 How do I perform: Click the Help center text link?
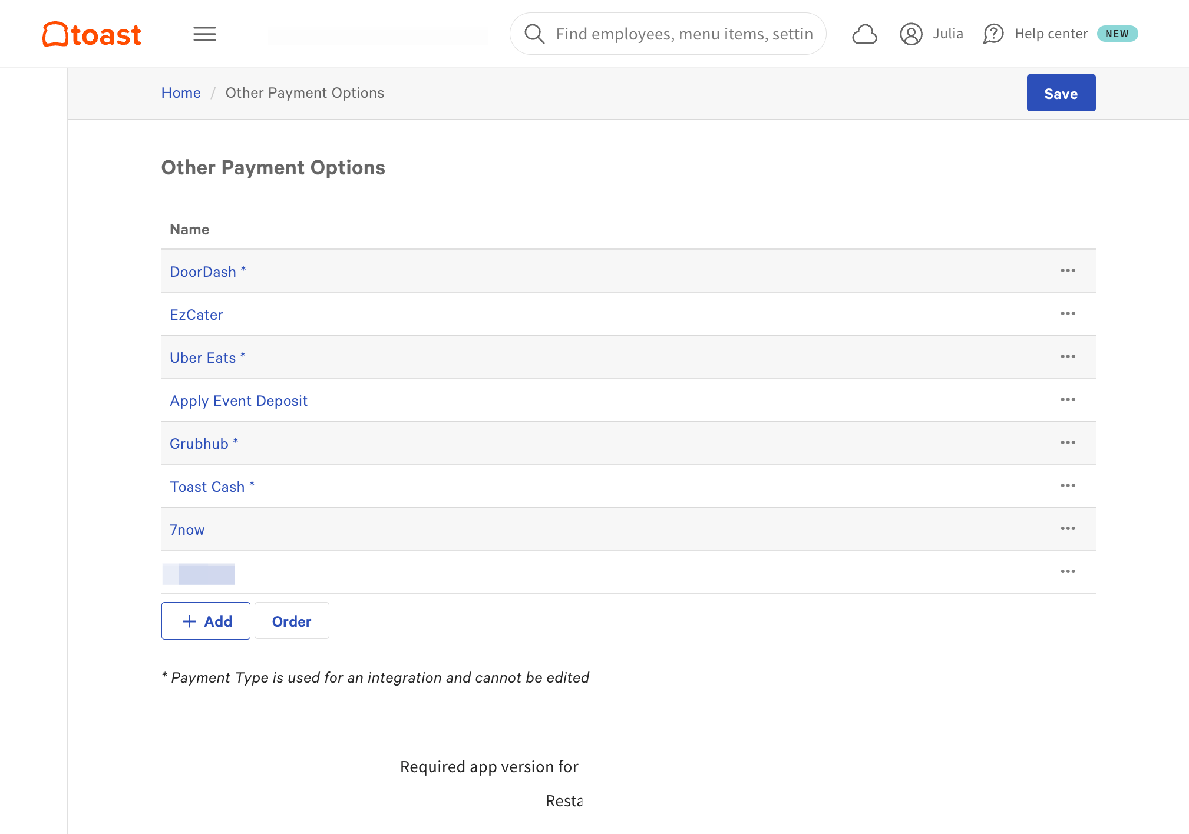tap(1051, 34)
